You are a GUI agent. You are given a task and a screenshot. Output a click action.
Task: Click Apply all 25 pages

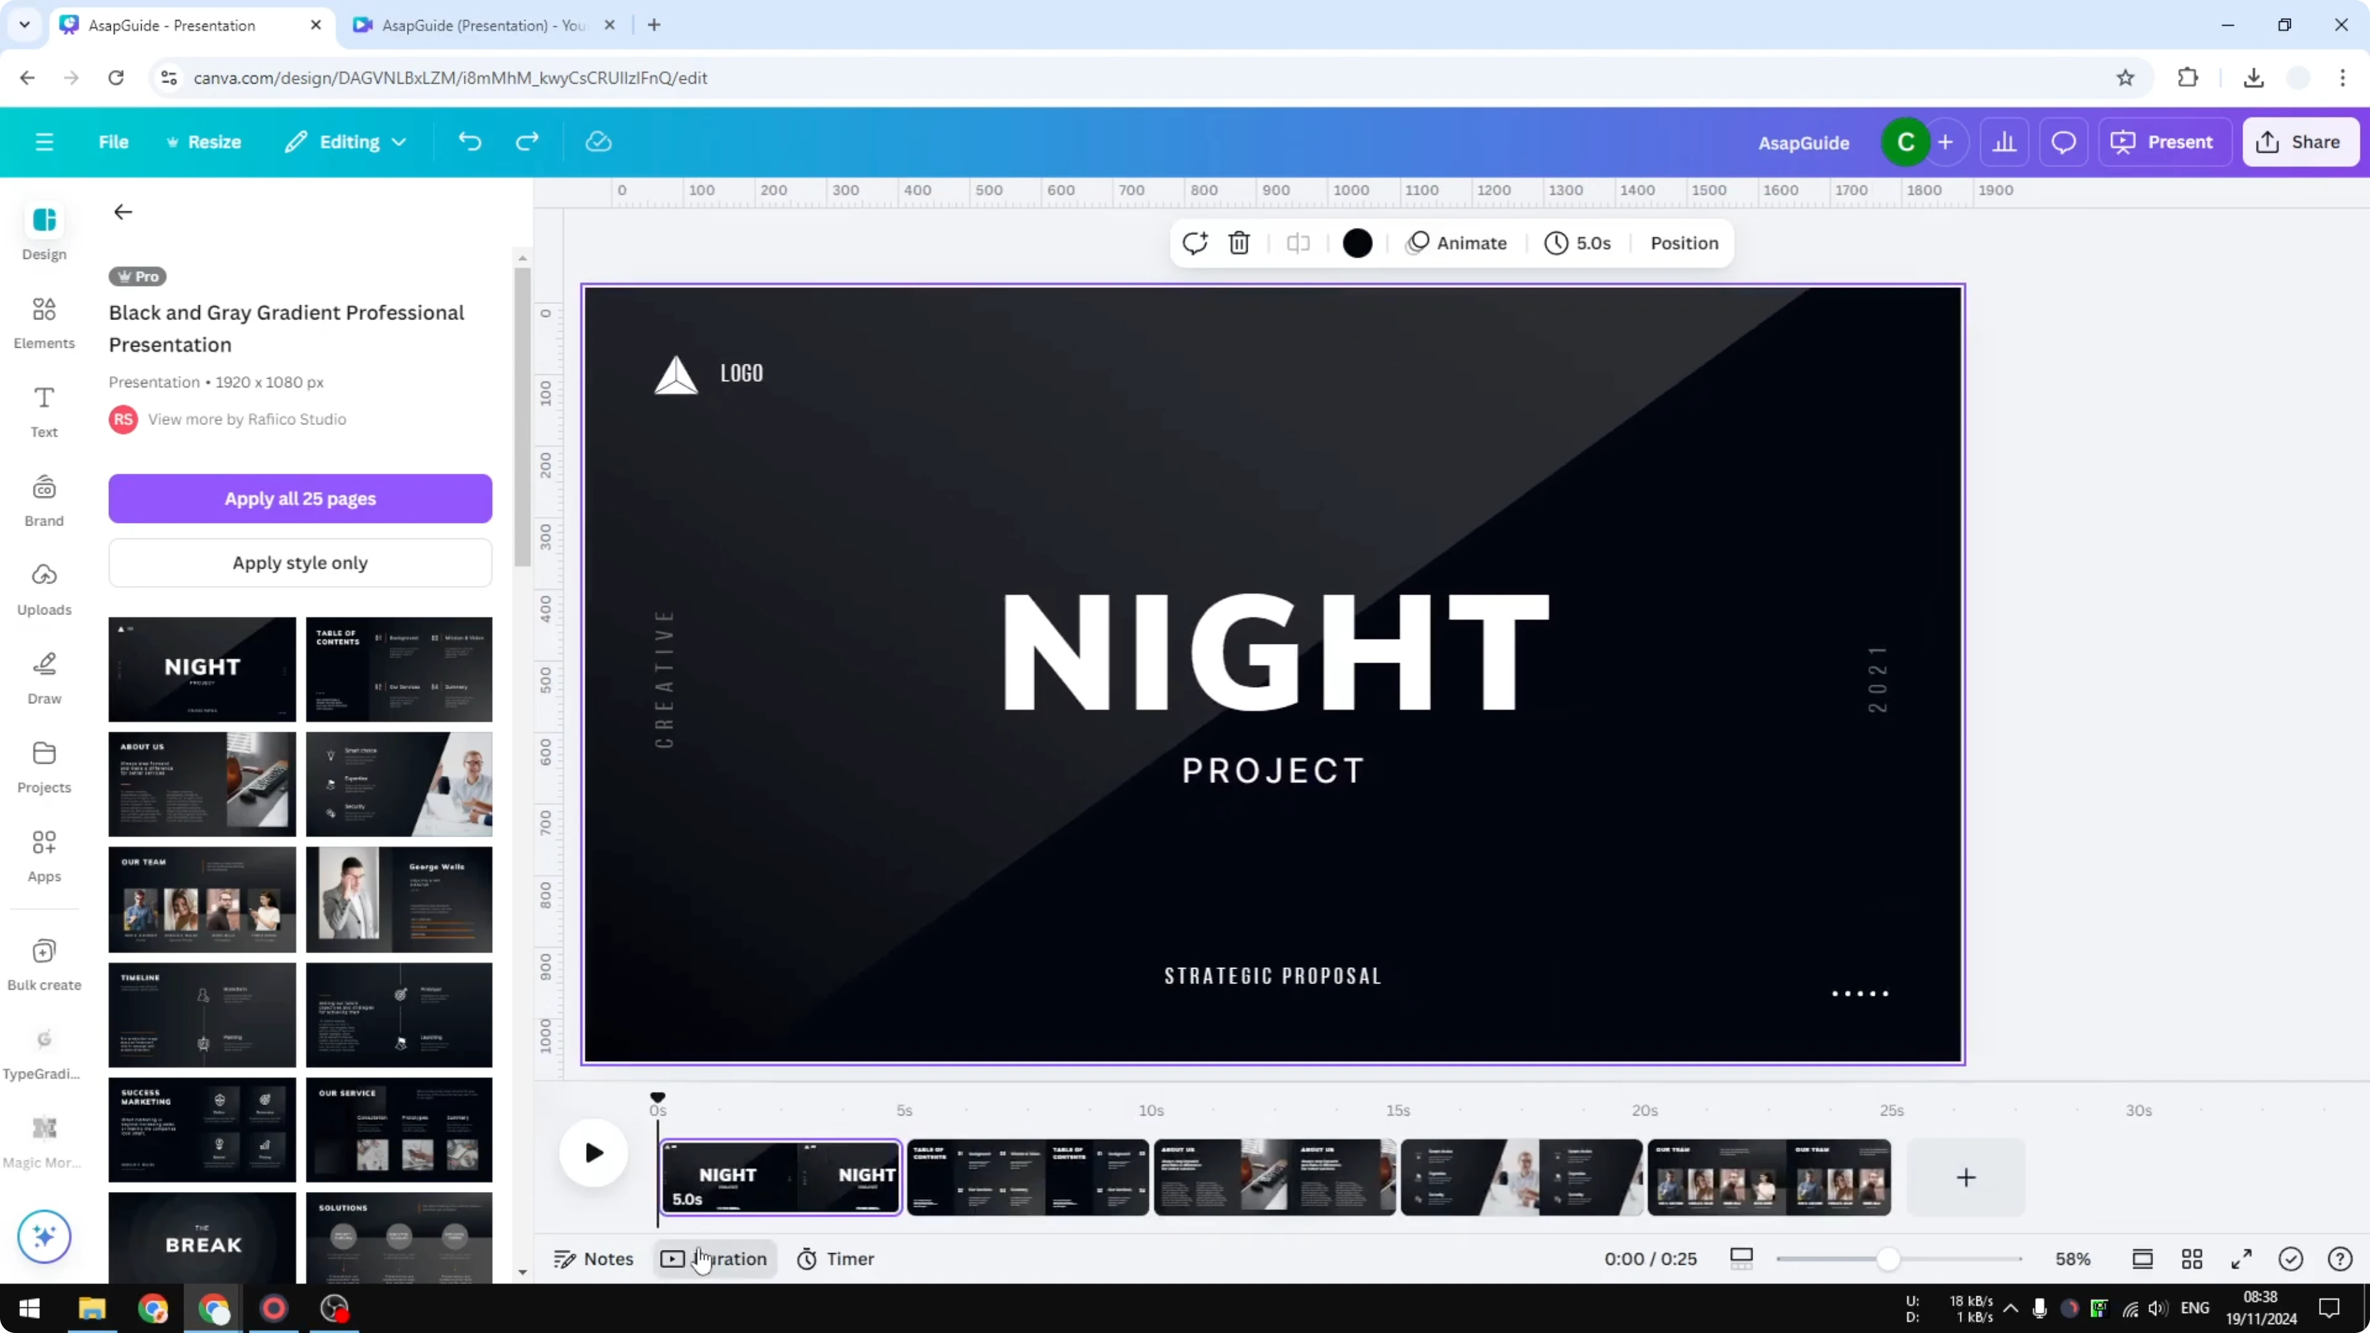[300, 498]
